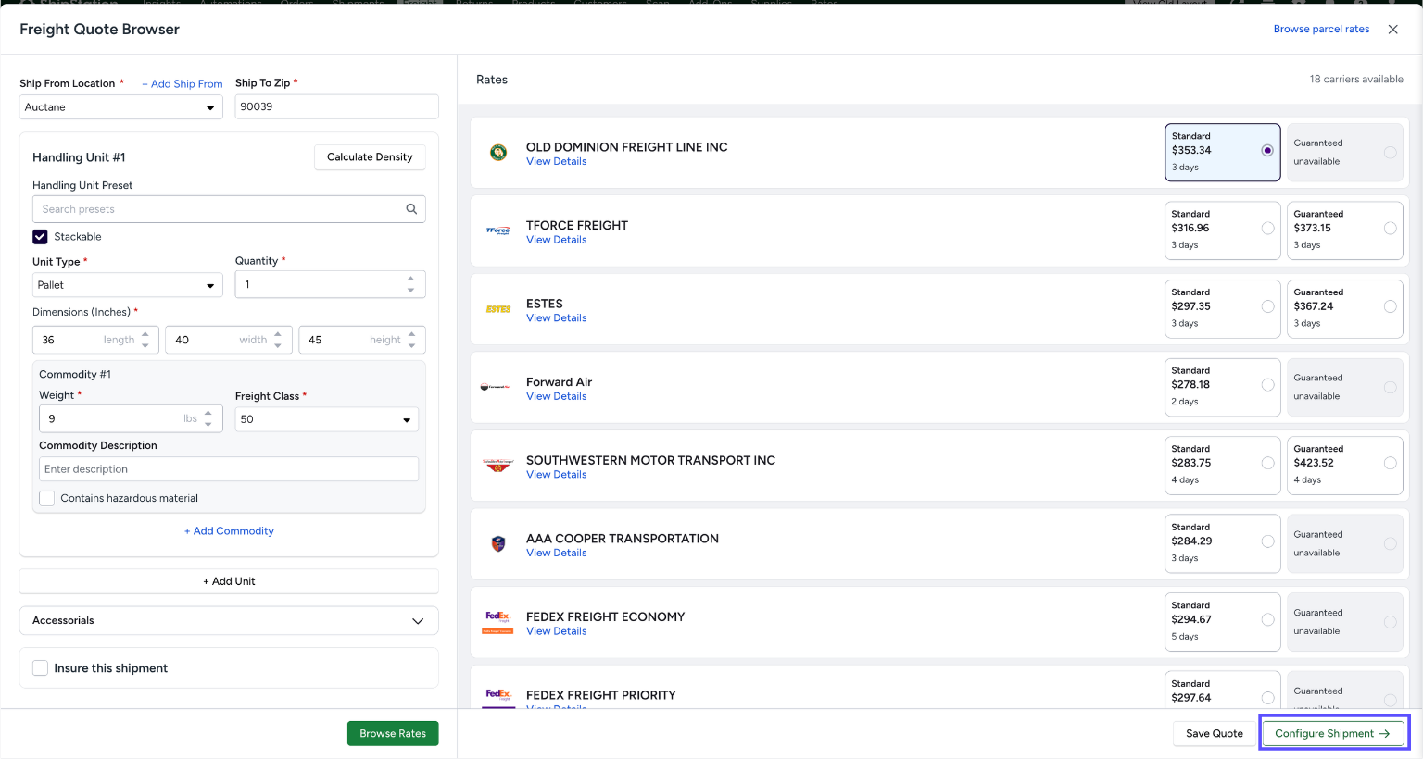Click the Southwestern Motor Transport logo
The height and width of the screenshot is (759, 1423).
click(x=498, y=466)
